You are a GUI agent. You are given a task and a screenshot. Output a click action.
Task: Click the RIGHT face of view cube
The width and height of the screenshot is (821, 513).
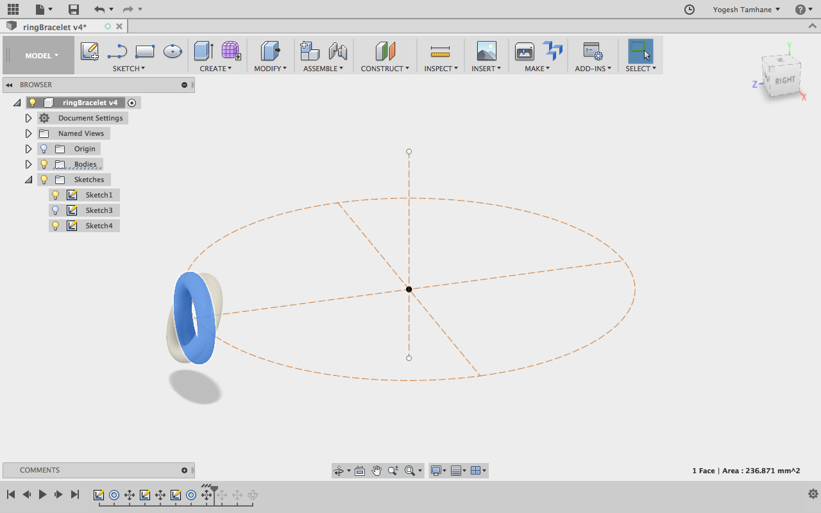coord(784,80)
